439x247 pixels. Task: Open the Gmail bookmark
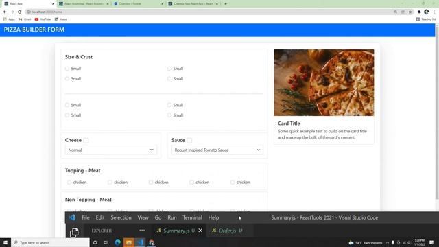point(25,19)
